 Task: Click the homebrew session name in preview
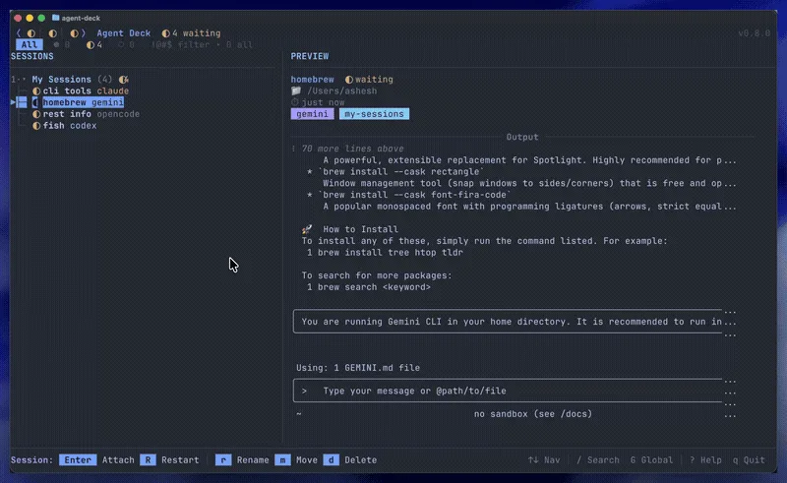tap(312, 80)
